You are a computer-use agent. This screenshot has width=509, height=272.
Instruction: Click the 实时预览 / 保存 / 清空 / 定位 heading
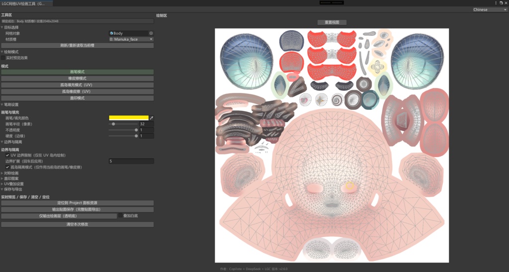[x=25, y=197]
